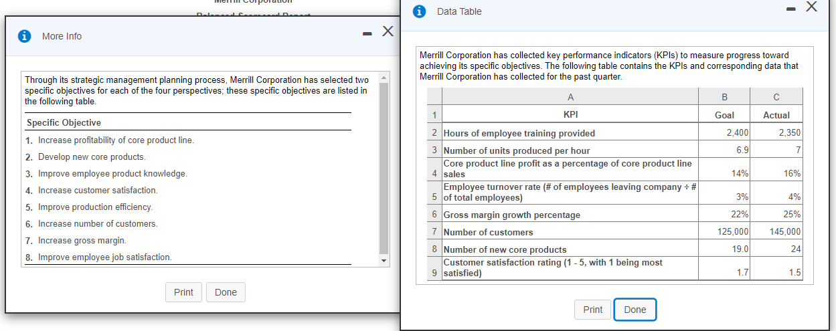Select column B header in data table
The width and height of the screenshot is (836, 331).
[724, 96]
